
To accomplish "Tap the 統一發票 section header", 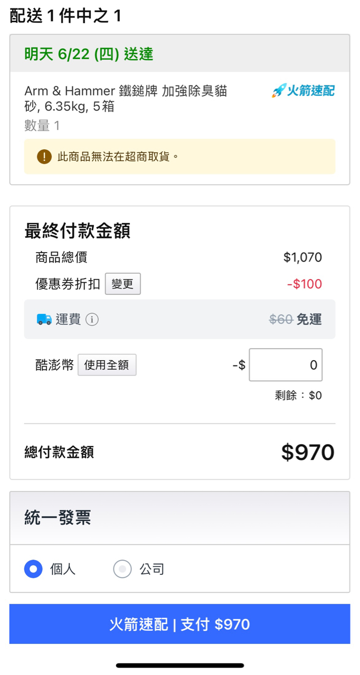I will point(58,518).
